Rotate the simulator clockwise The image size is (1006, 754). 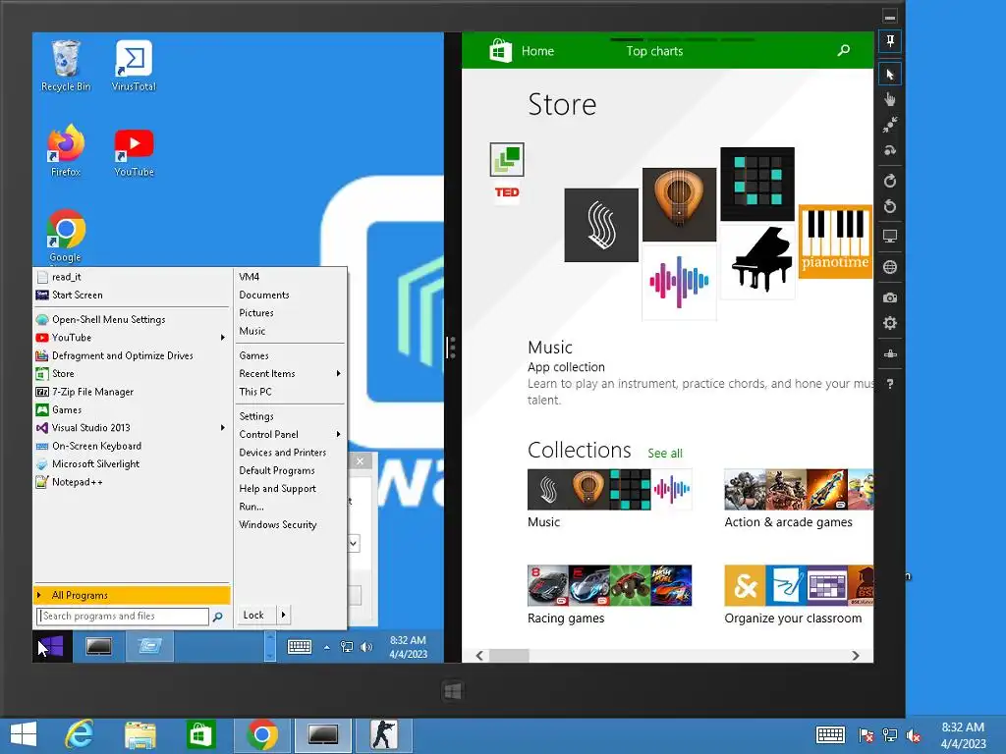point(890,181)
